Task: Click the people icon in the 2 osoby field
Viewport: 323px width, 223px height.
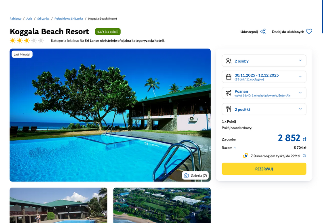Action: click(229, 60)
